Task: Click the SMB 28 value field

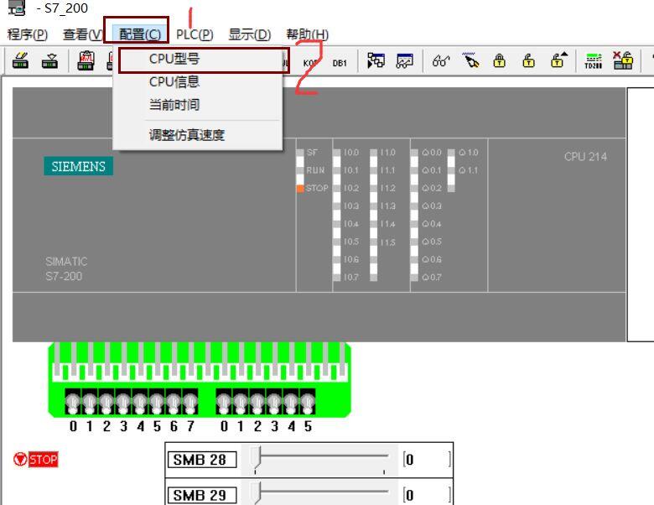Action: tap(427, 460)
